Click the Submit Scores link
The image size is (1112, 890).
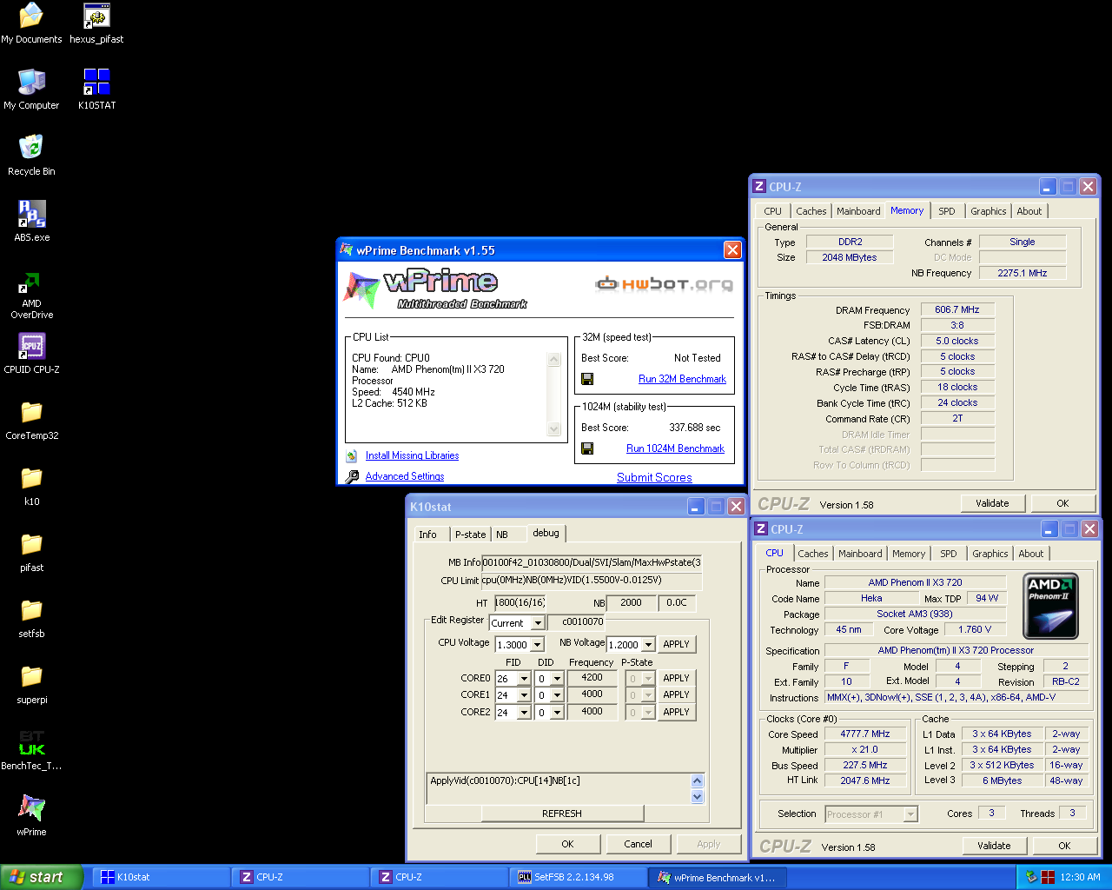point(654,477)
